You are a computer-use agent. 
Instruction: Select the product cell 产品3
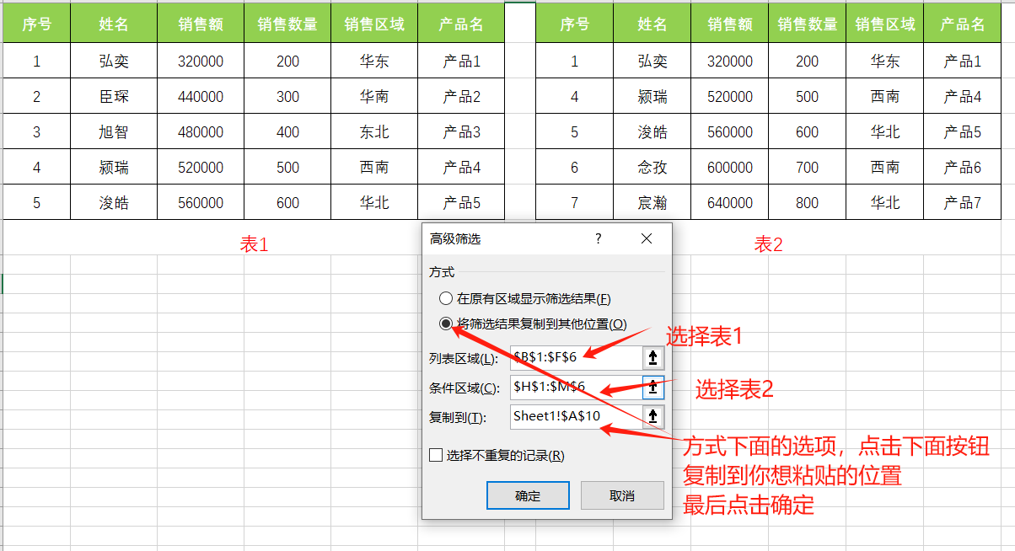(461, 132)
